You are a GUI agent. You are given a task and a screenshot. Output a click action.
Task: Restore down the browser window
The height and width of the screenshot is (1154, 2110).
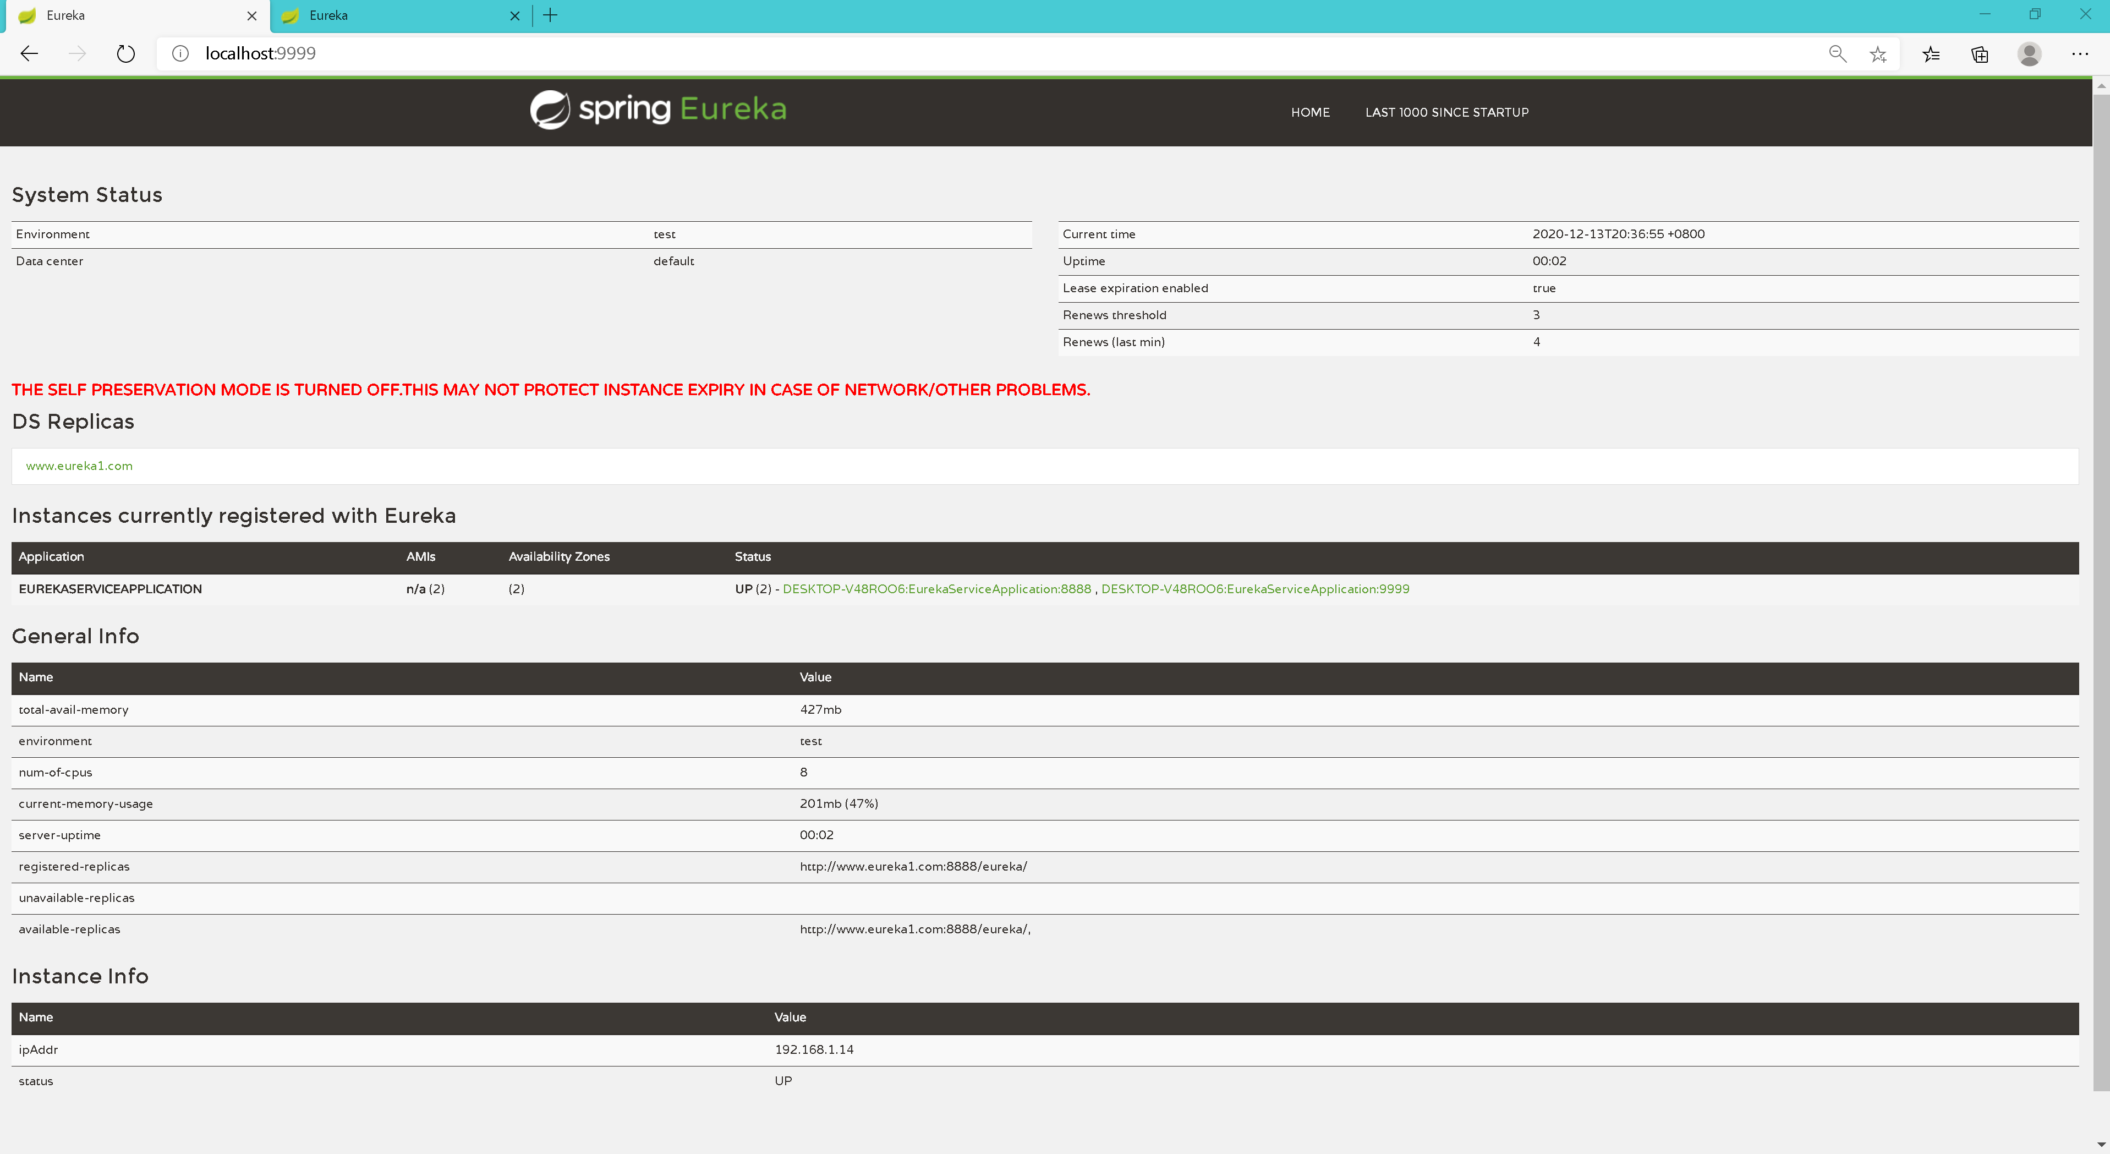(2035, 15)
